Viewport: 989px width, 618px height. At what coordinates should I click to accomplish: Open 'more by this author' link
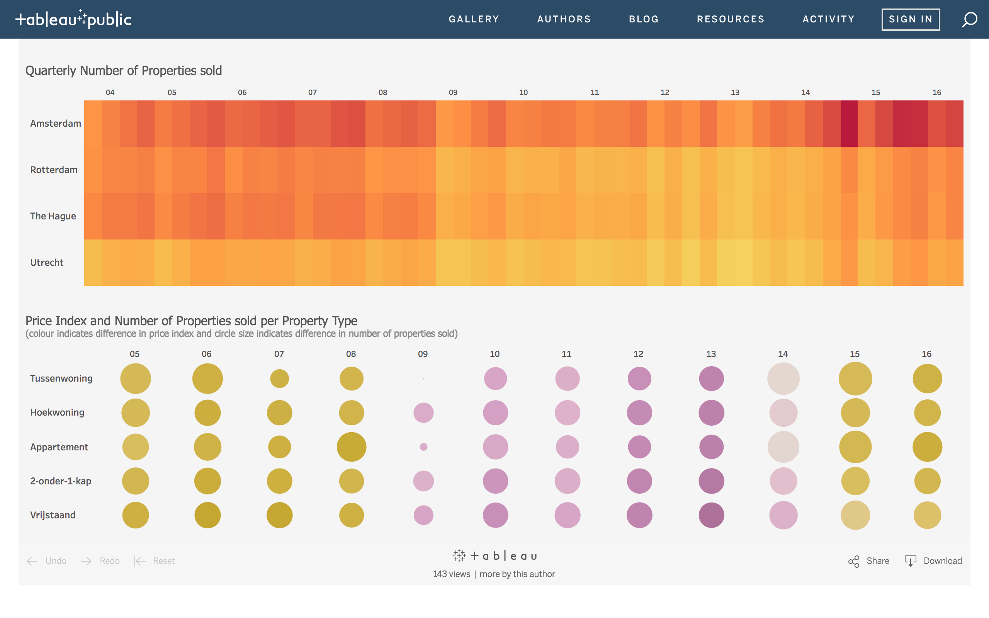pos(517,574)
